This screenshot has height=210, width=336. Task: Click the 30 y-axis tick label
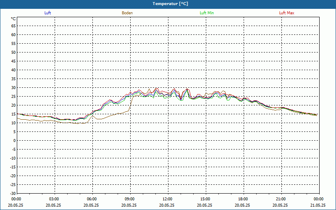(x=13, y=88)
